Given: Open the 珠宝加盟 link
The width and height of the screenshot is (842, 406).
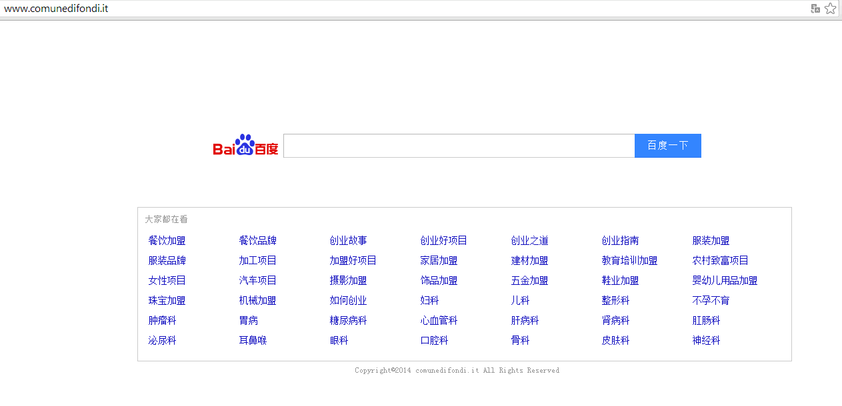Looking at the screenshot, I should (167, 301).
